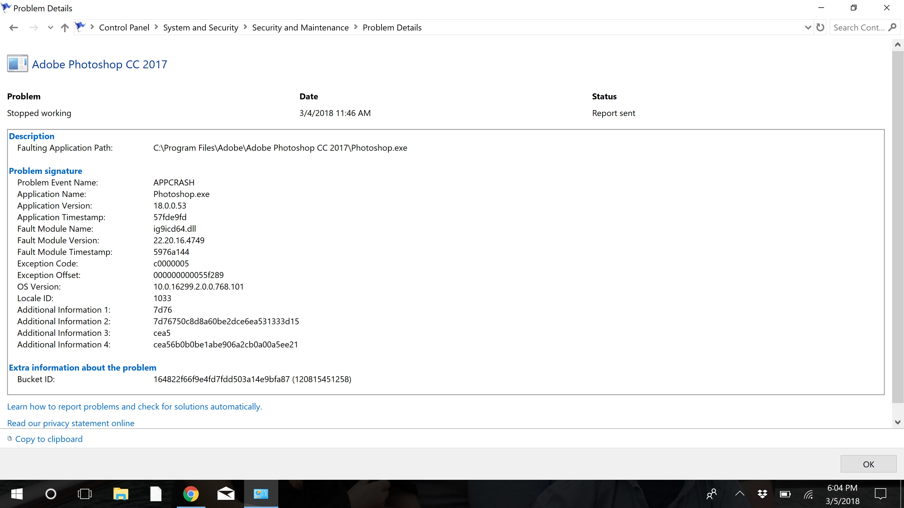Expand the recent locations dropdown arrow
Screen dimensions: 904x508
[x=50, y=27]
